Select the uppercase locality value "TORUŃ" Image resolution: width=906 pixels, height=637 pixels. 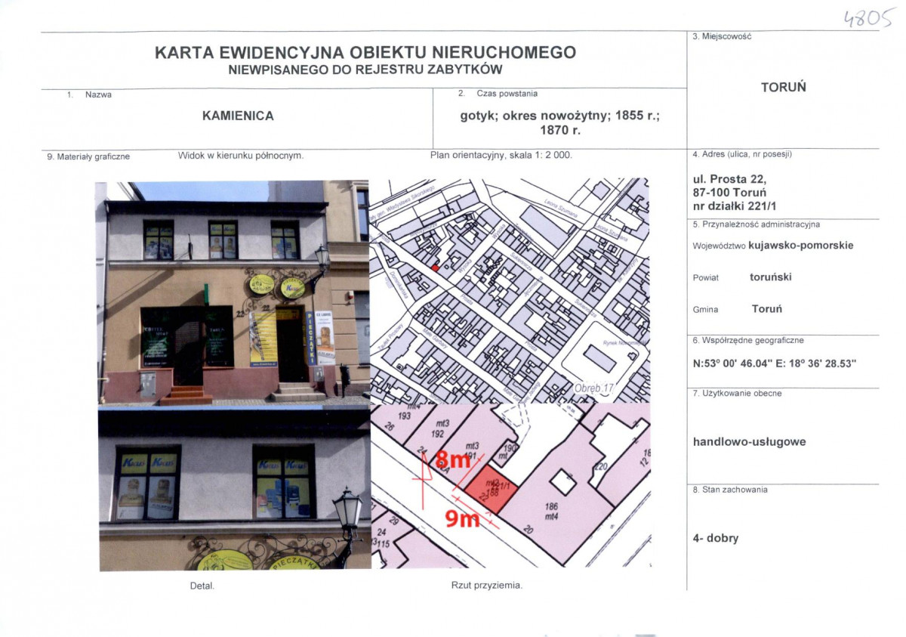pyautogui.click(x=784, y=87)
